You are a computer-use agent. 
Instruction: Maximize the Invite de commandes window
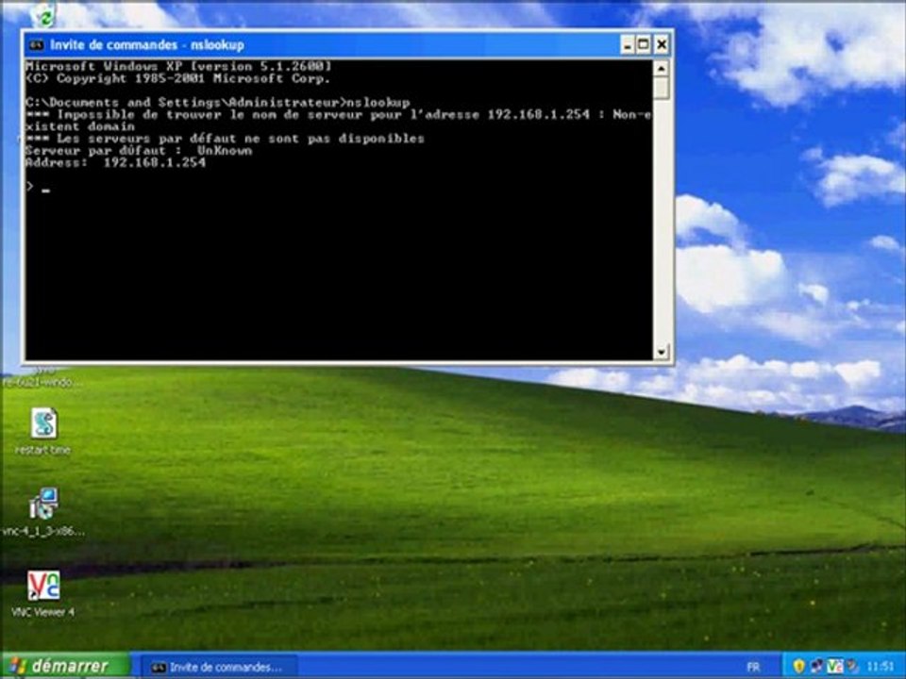click(x=644, y=44)
